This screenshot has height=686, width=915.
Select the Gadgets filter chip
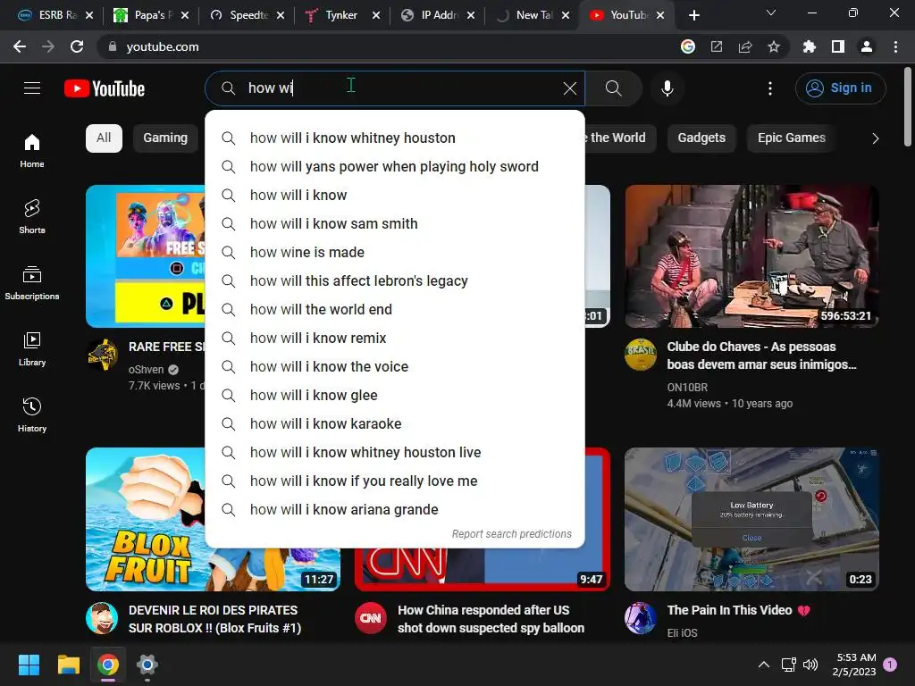tap(701, 138)
